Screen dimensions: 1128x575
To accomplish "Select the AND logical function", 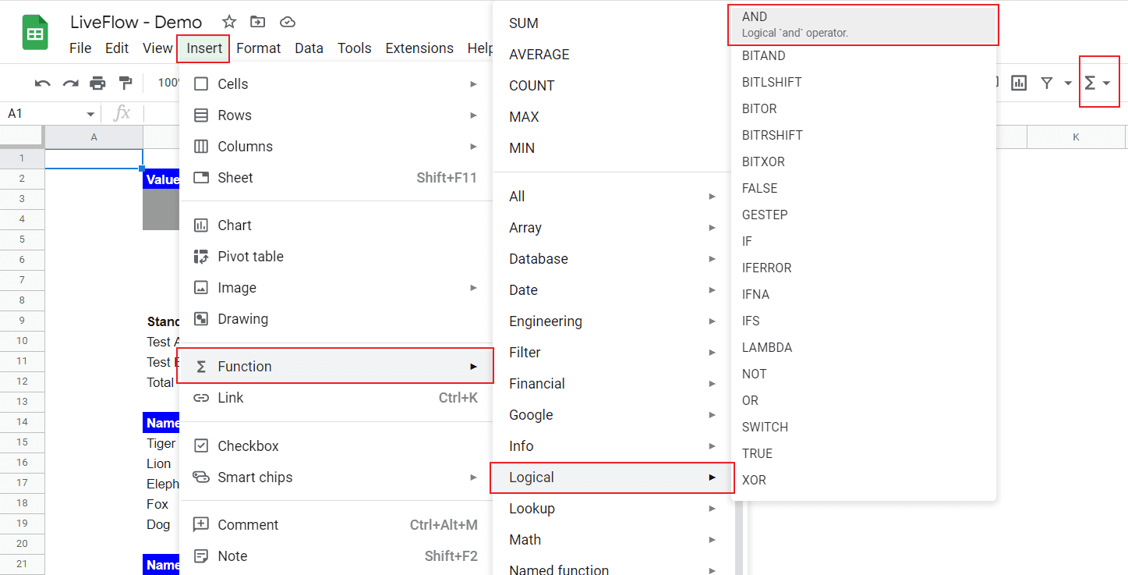I will (864, 25).
